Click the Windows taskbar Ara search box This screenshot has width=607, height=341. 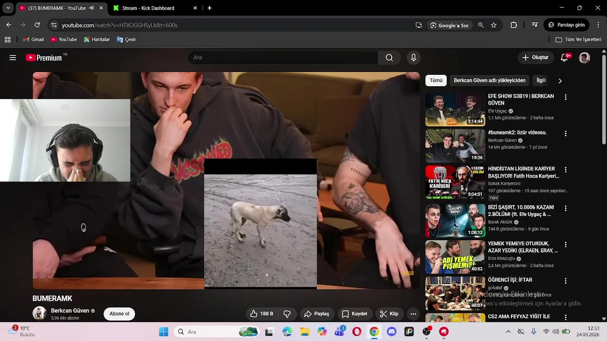point(217,332)
